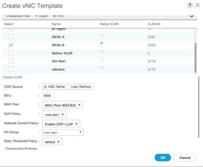This screenshot has height=167, width=203.
Task: Click the iSCSI-B name cell
Action: coord(58,45)
